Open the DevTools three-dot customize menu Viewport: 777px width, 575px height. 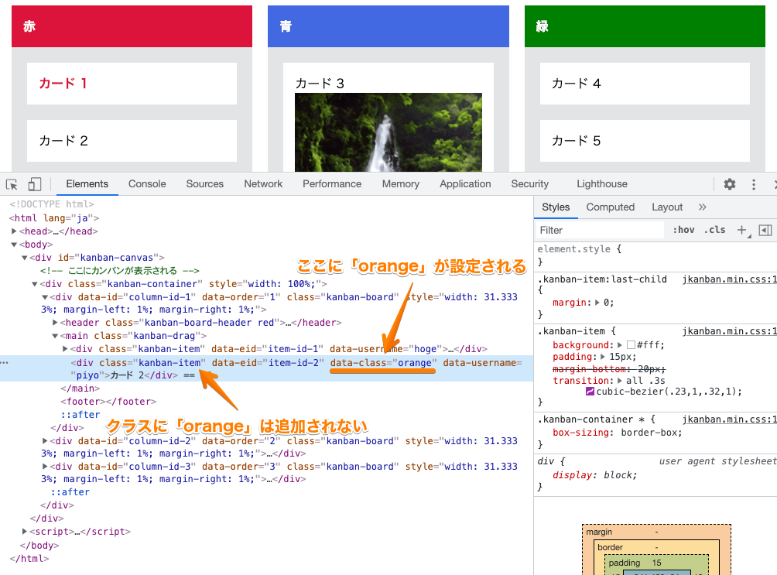(754, 184)
